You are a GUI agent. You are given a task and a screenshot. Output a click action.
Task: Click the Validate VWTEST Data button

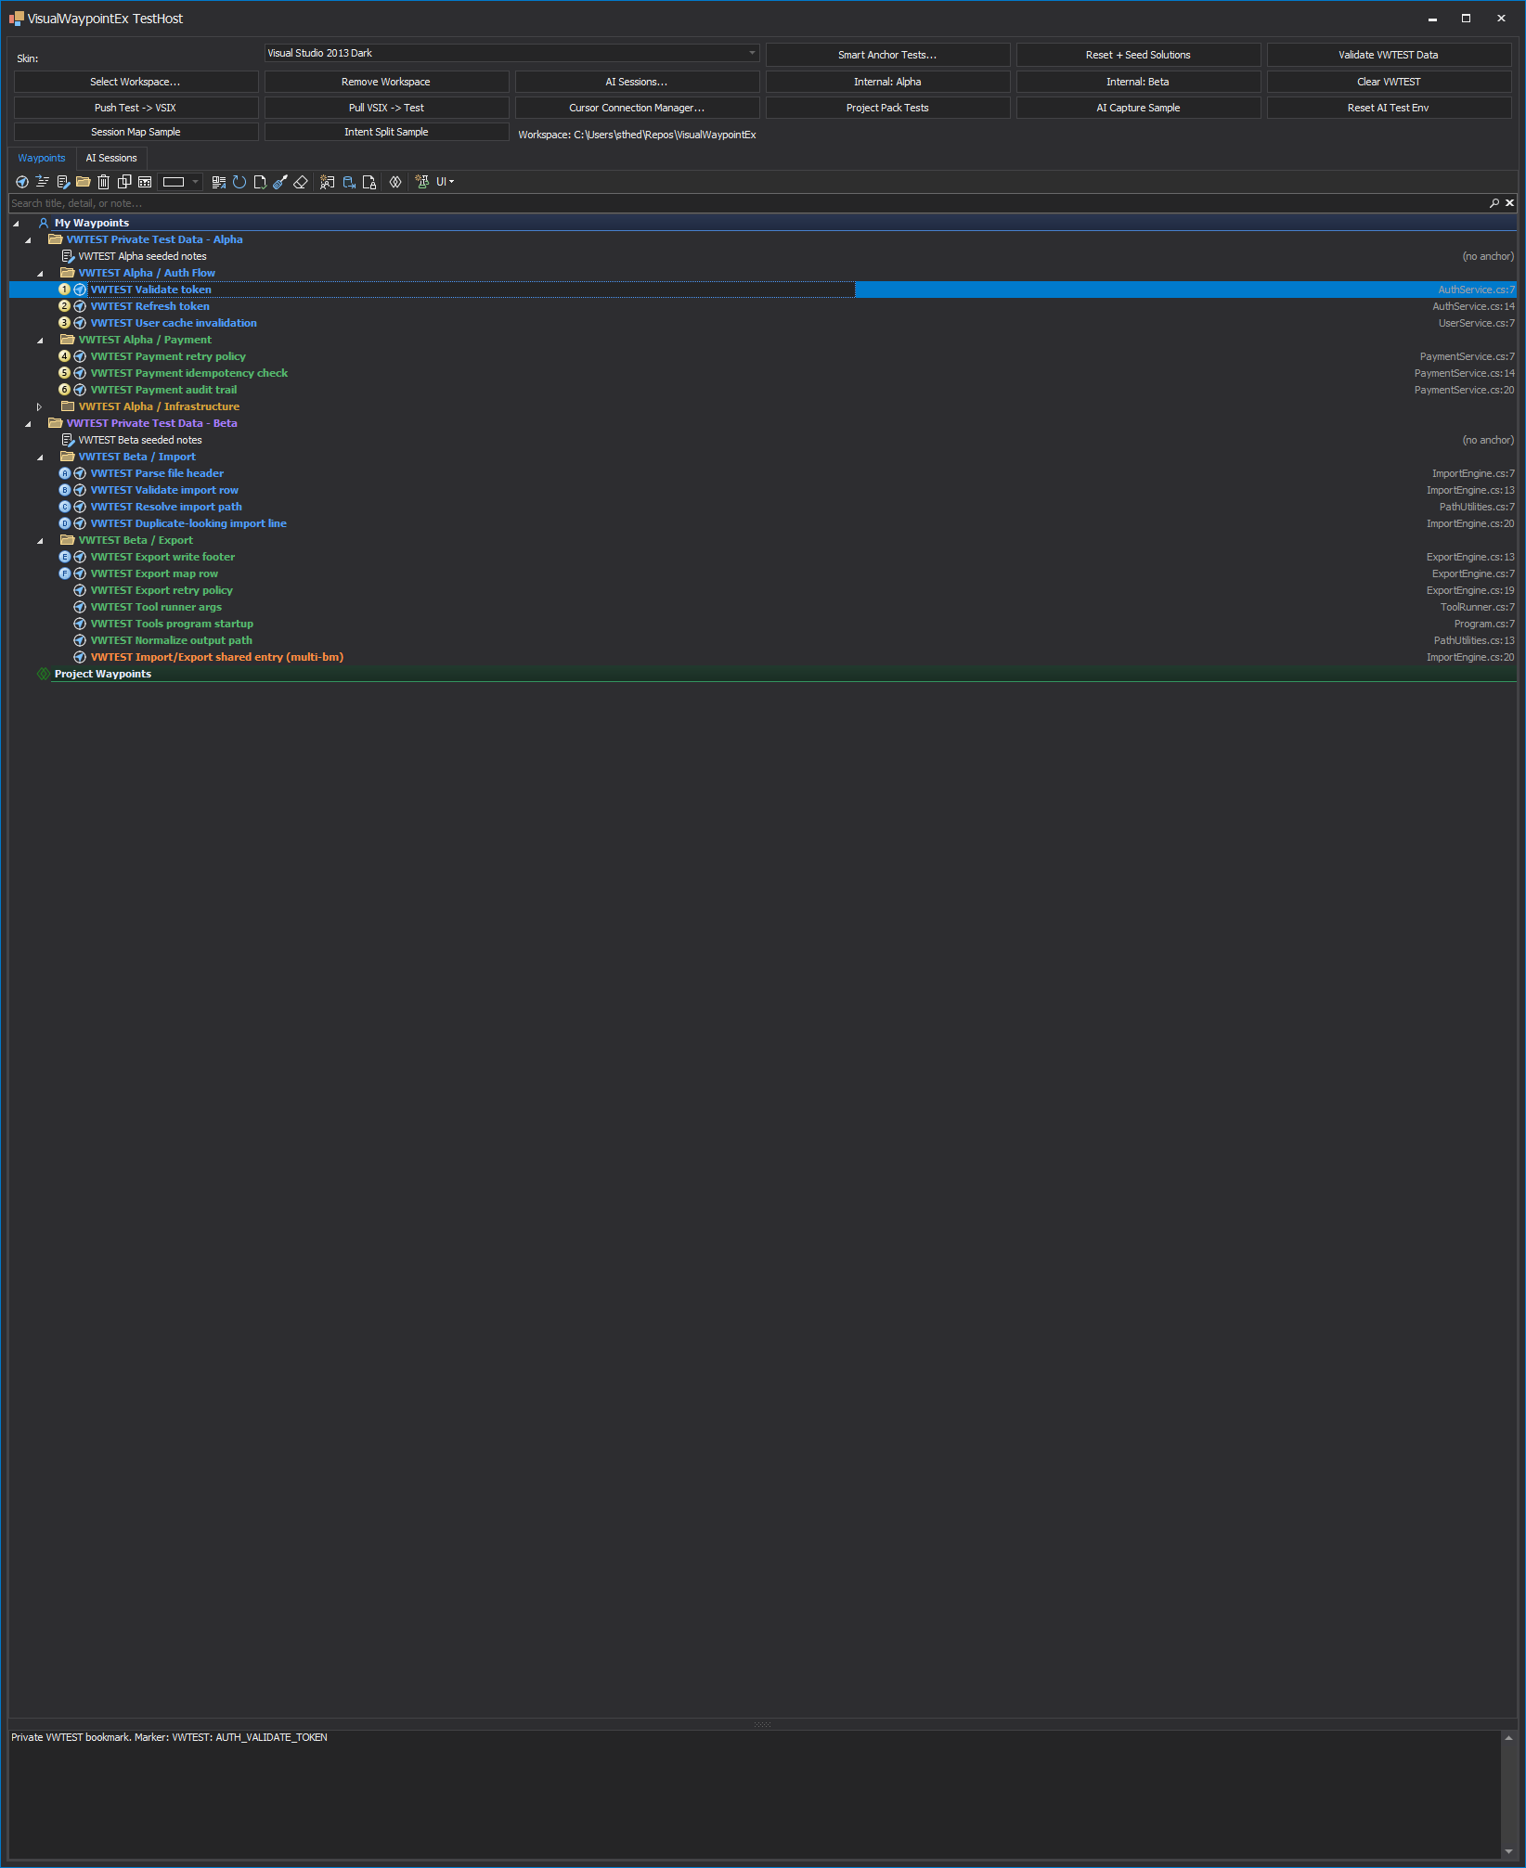tap(1389, 55)
